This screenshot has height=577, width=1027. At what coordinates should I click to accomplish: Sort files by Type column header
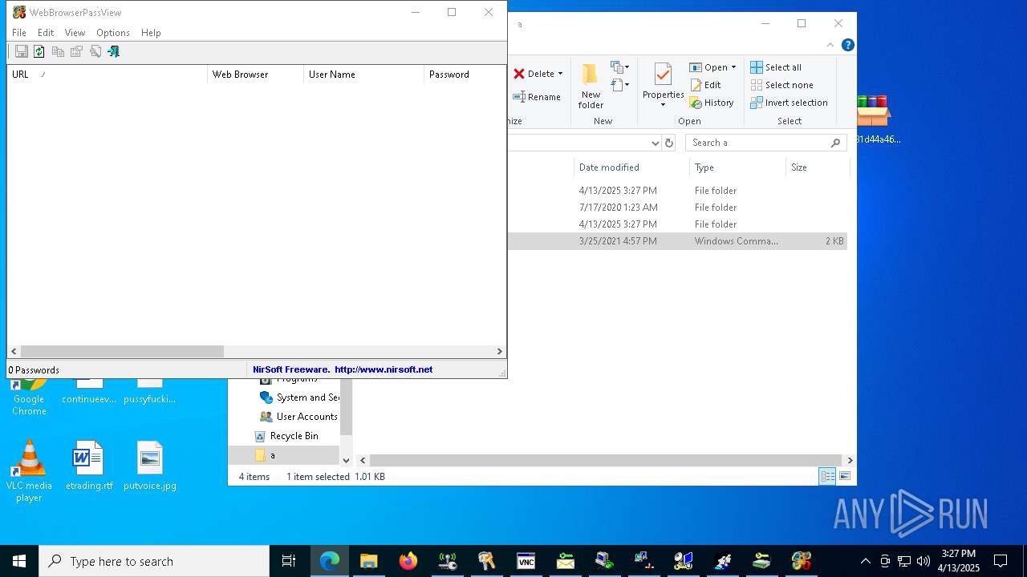737,167
